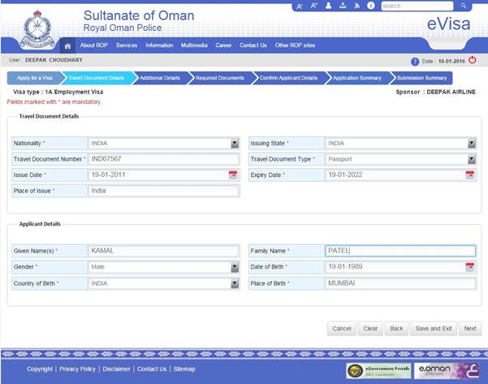488x384 pixels.
Task: Go to the Apply for a Visa step
Action: (x=35, y=78)
